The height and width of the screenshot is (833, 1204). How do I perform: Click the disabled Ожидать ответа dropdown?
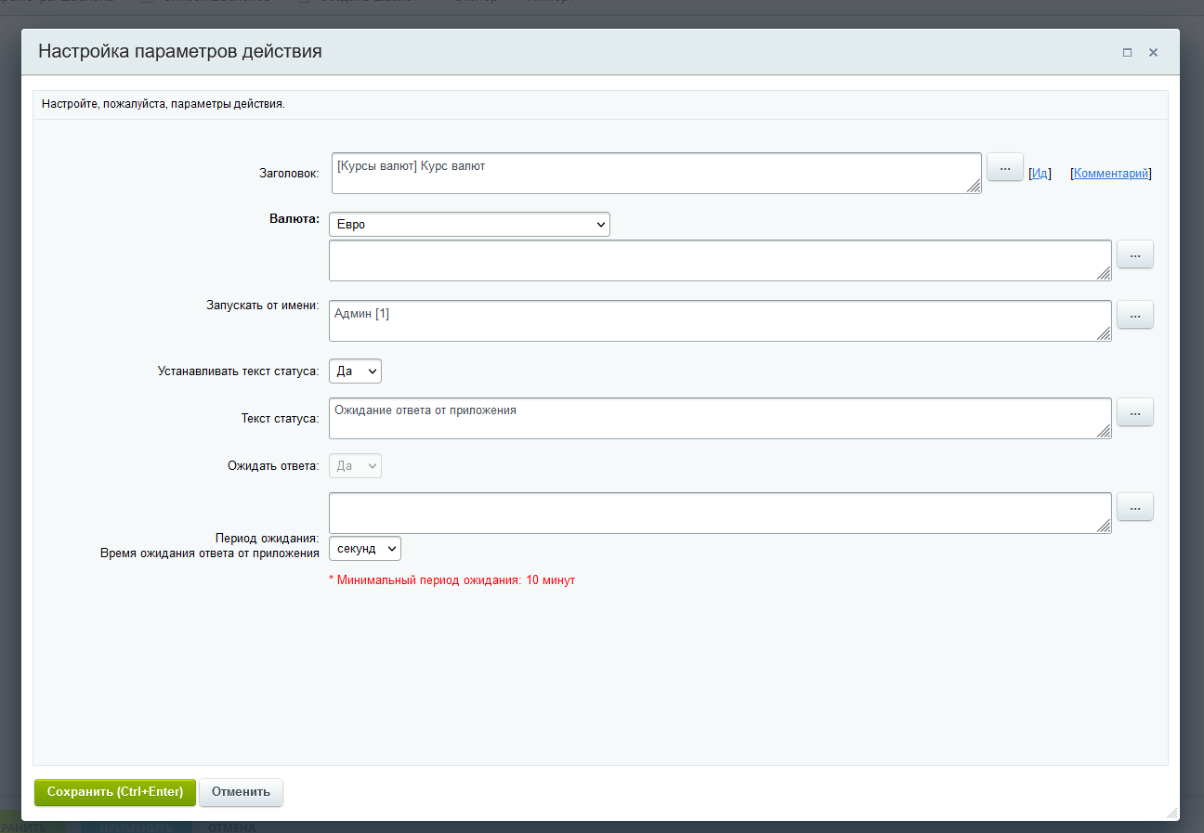pyautogui.click(x=355, y=465)
